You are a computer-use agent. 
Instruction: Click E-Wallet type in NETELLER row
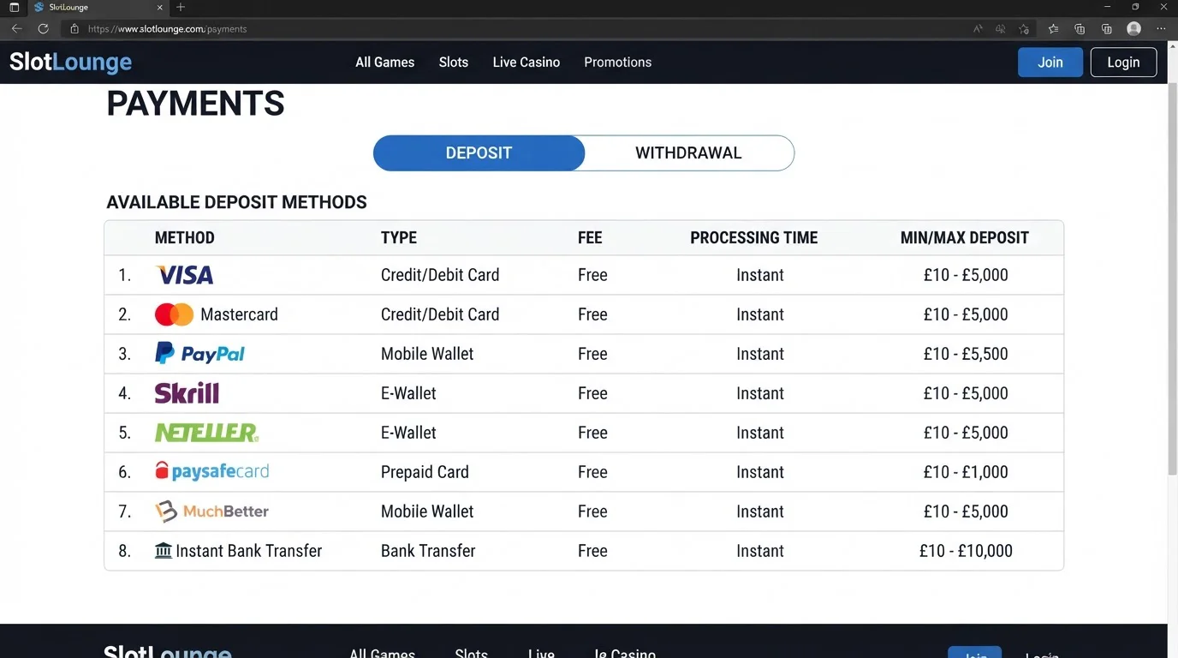(408, 433)
